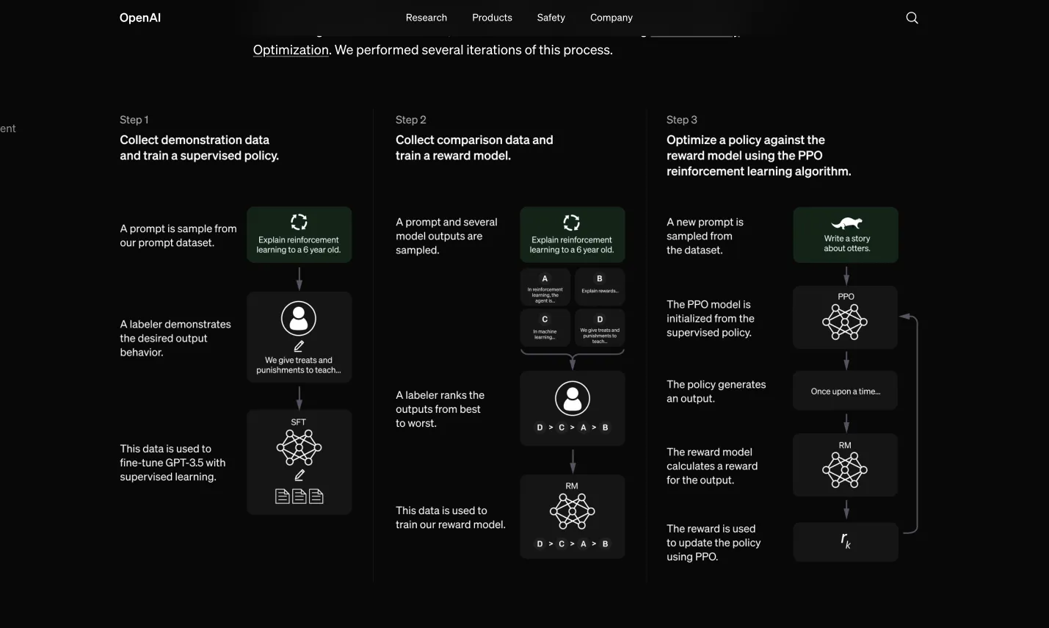Click heading 'Optimize a policy against the reward model'
1049x628 pixels.
(x=759, y=156)
